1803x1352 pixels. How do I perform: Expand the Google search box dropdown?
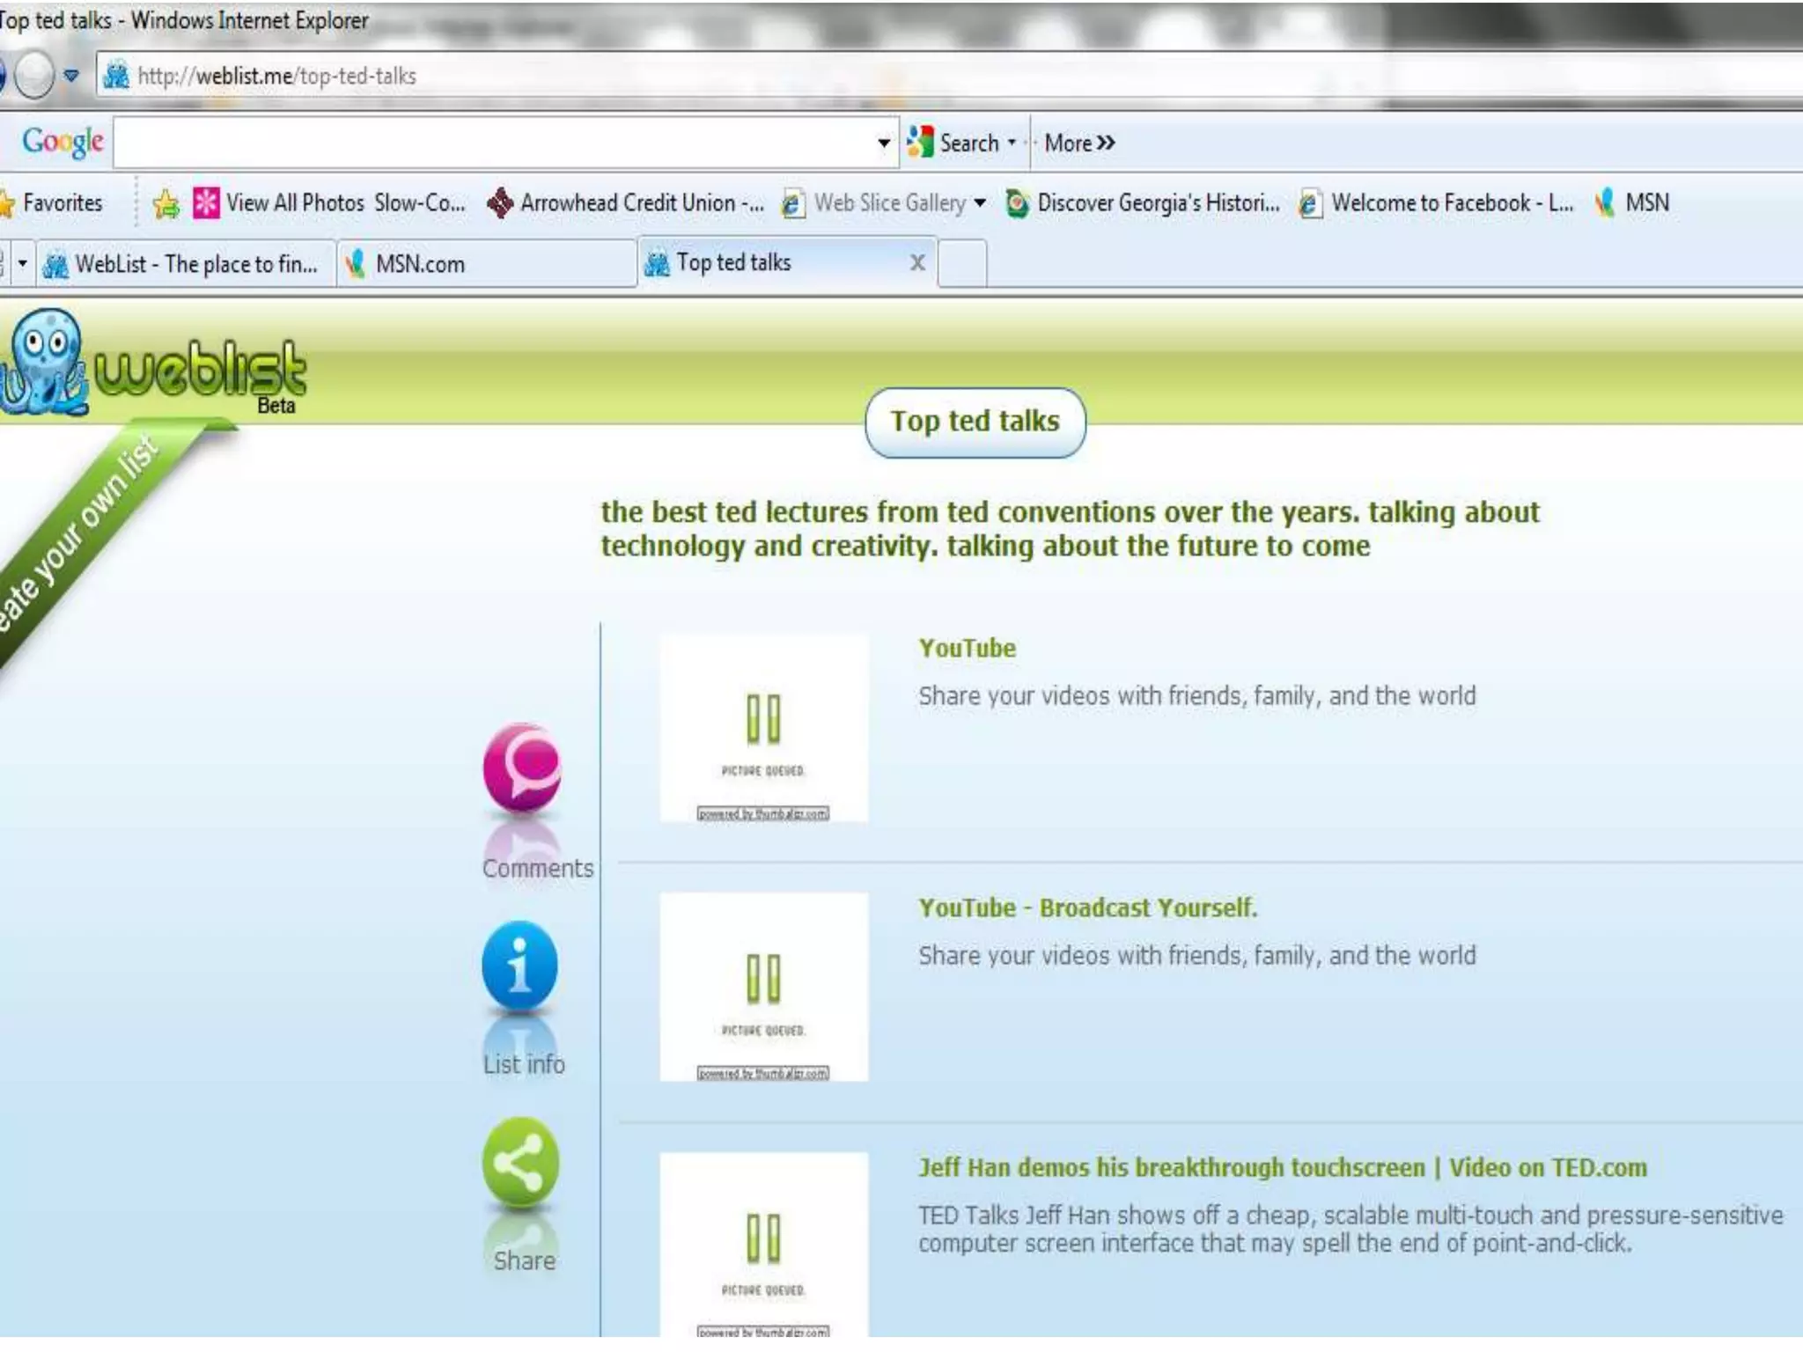point(883,143)
